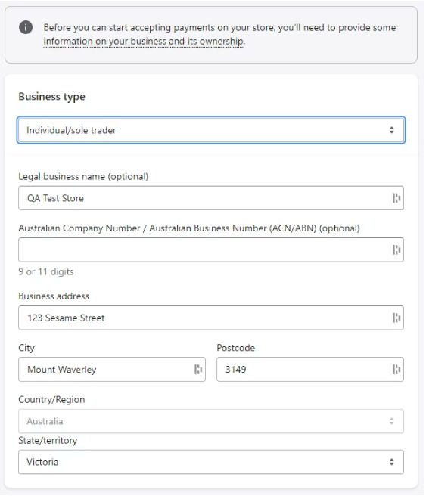Image resolution: width=426 pixels, height=499 pixels.
Task: Click the City field with Mount Waverley
Action: click(x=112, y=370)
